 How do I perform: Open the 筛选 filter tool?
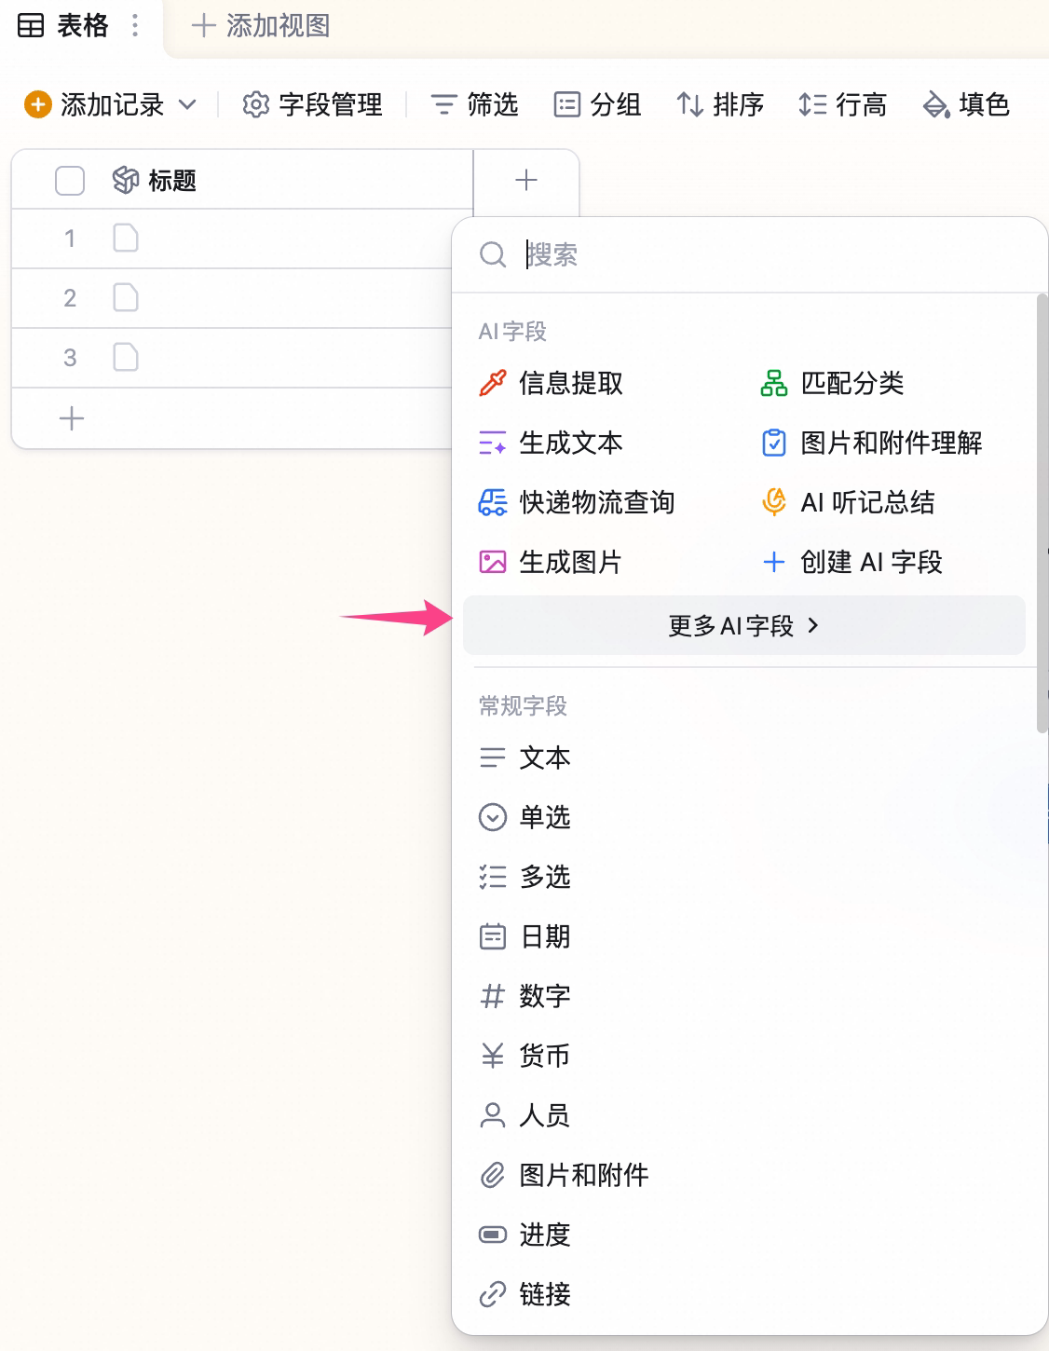(474, 104)
